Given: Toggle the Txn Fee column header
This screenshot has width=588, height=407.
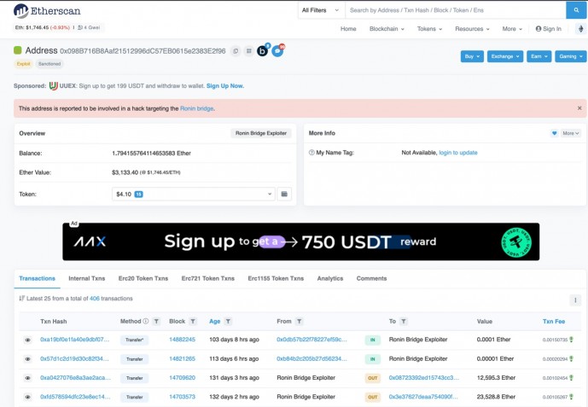Looking at the screenshot, I should pyautogui.click(x=554, y=321).
